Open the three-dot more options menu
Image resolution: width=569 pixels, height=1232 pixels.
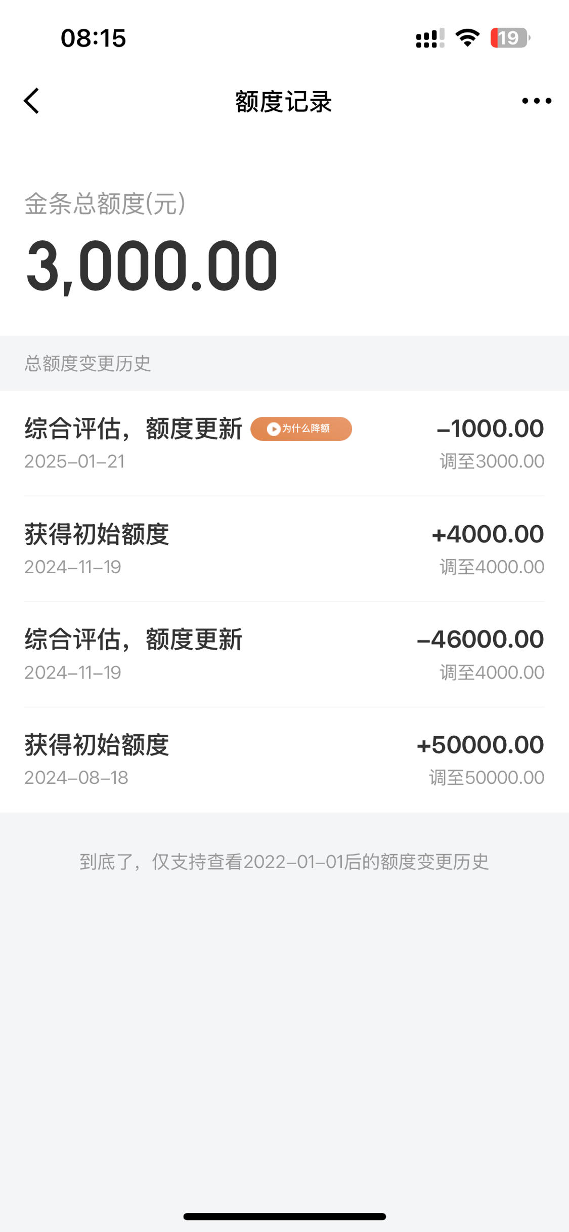tap(537, 101)
